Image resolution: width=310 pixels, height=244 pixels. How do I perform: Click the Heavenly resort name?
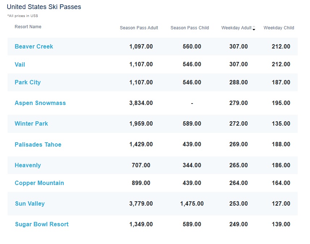tap(28, 165)
